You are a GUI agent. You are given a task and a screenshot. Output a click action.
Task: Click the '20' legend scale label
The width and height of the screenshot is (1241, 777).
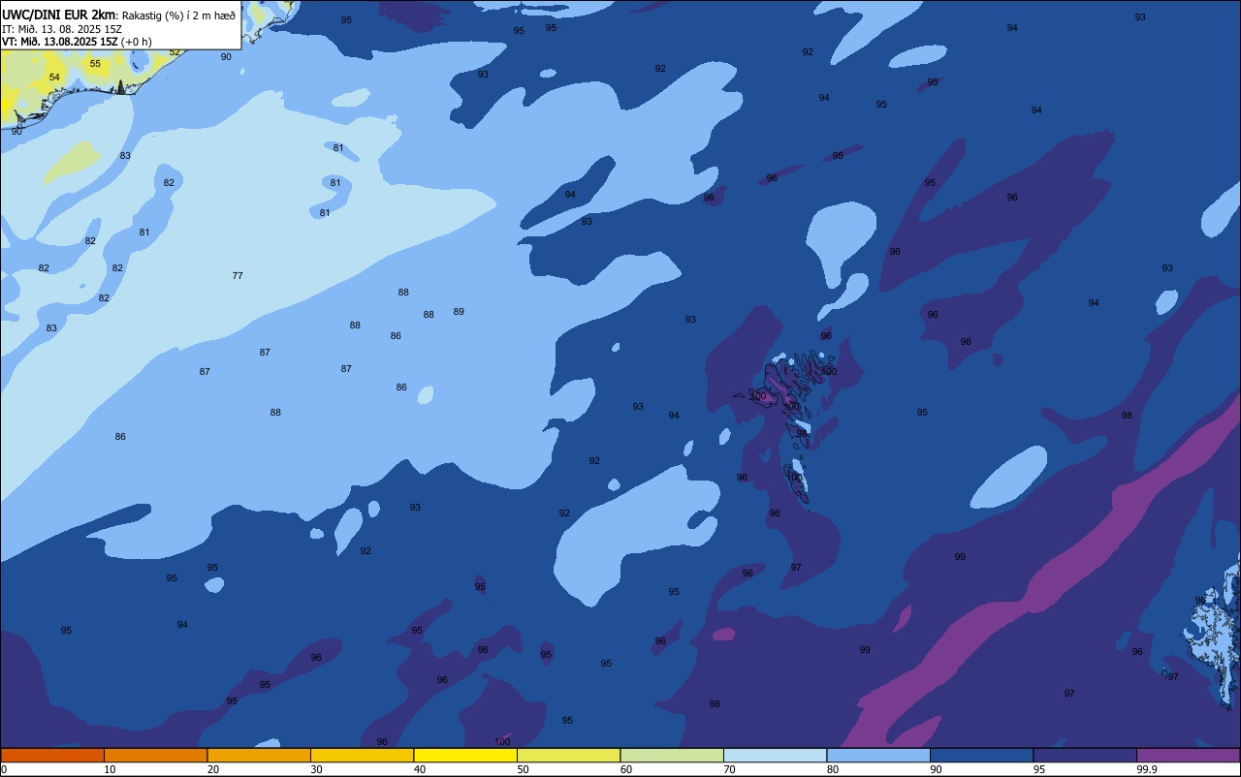point(213,769)
